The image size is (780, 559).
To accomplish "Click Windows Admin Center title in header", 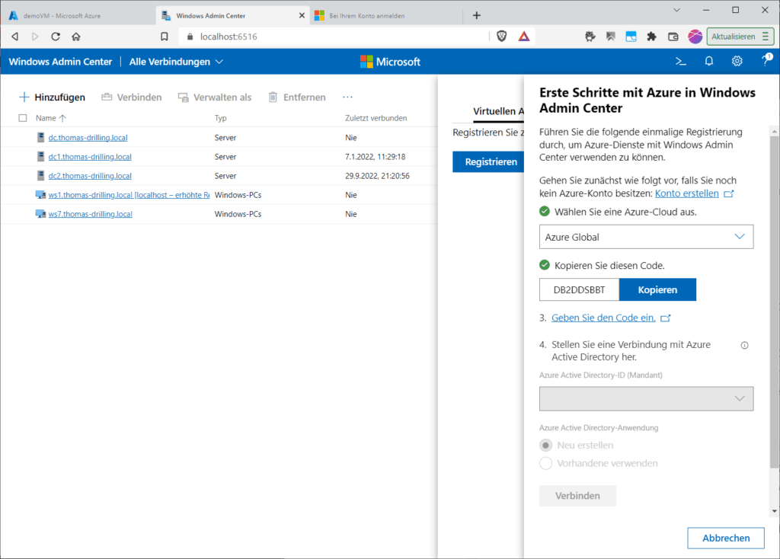I will [60, 62].
